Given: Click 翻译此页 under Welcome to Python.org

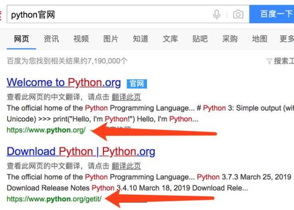Looking at the screenshot, I should (x=126, y=97).
